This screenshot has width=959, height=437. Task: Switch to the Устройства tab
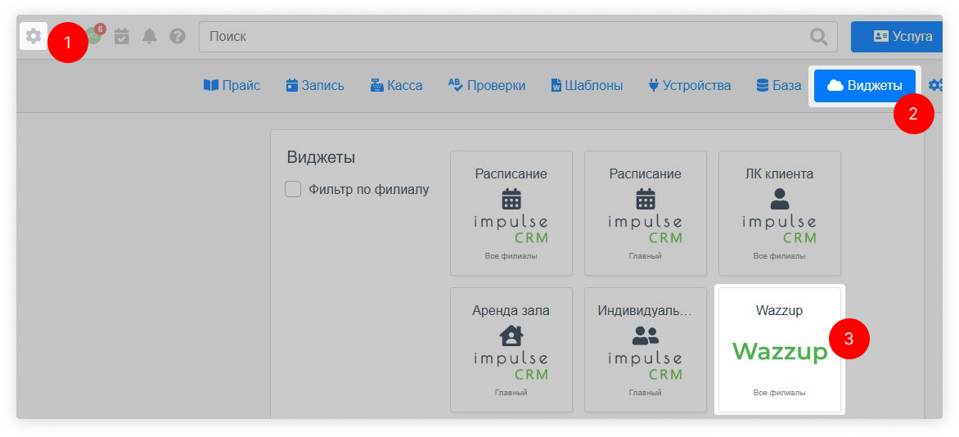pyautogui.click(x=689, y=85)
